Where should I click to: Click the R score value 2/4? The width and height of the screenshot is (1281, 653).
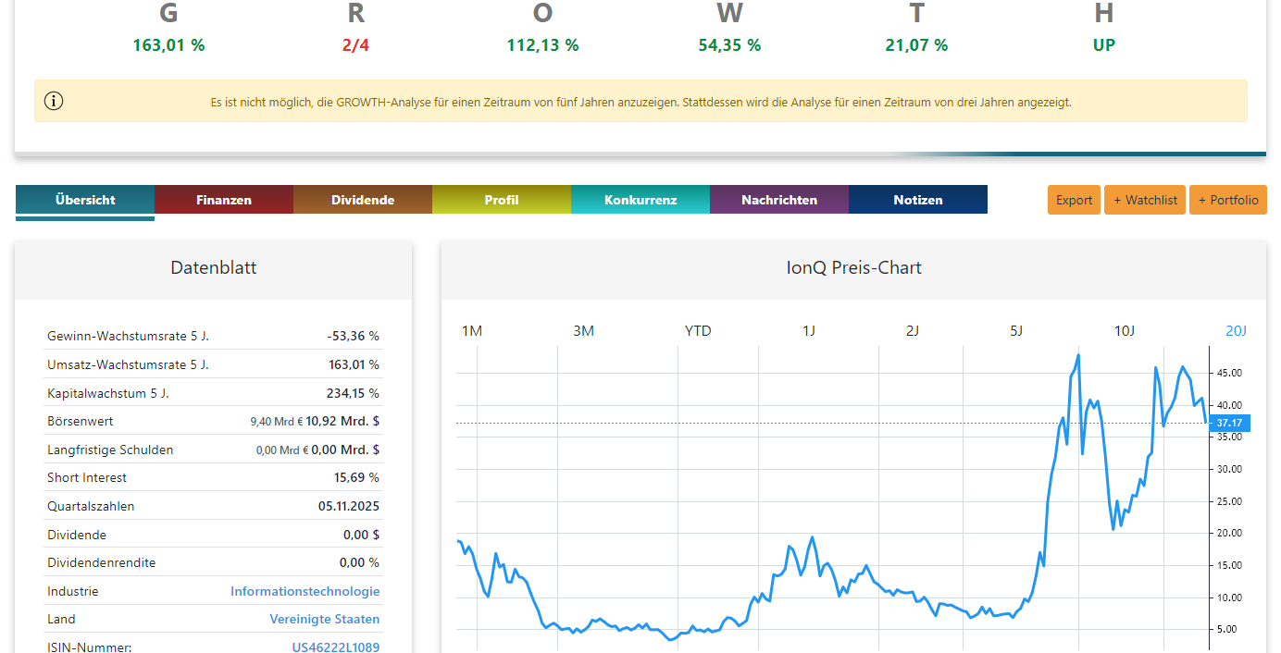[x=355, y=44]
